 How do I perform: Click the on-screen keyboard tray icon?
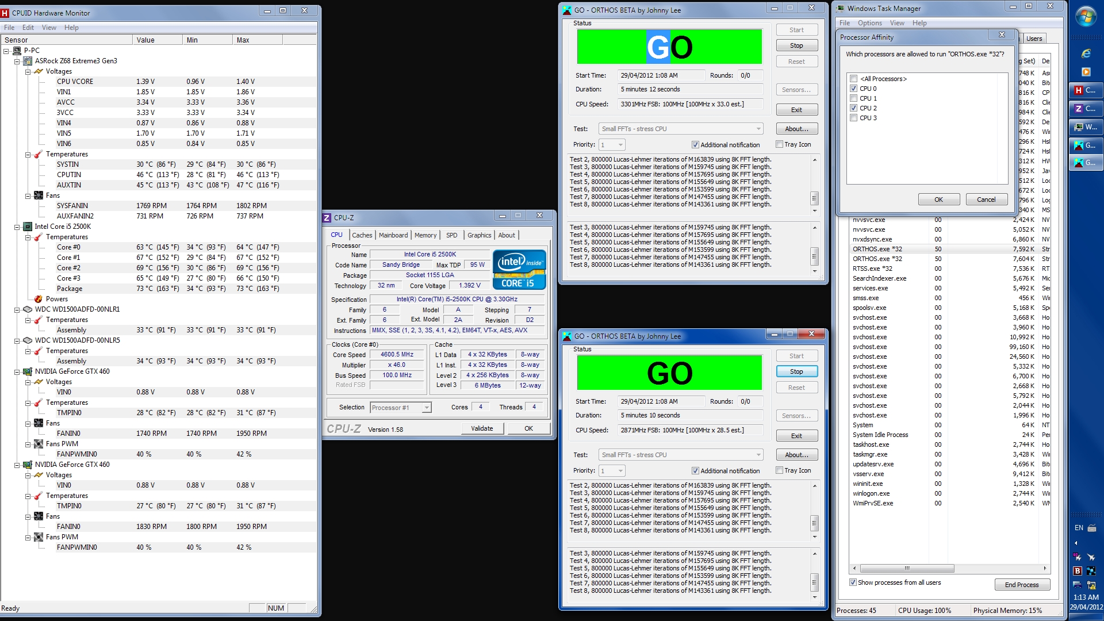1092,528
